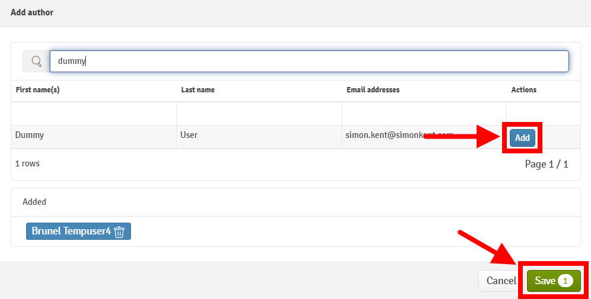591x299 pixels.
Task: Click the filter cell under First name(s)
Action: (94, 113)
